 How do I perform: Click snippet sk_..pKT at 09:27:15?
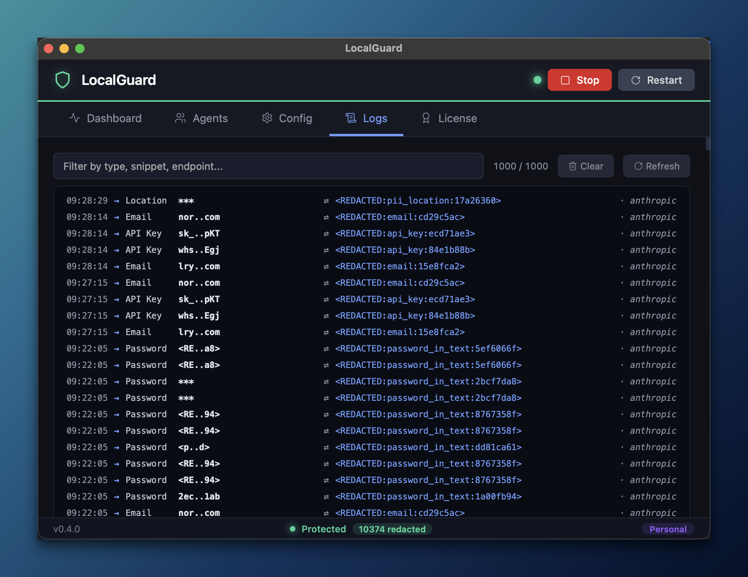tap(199, 299)
